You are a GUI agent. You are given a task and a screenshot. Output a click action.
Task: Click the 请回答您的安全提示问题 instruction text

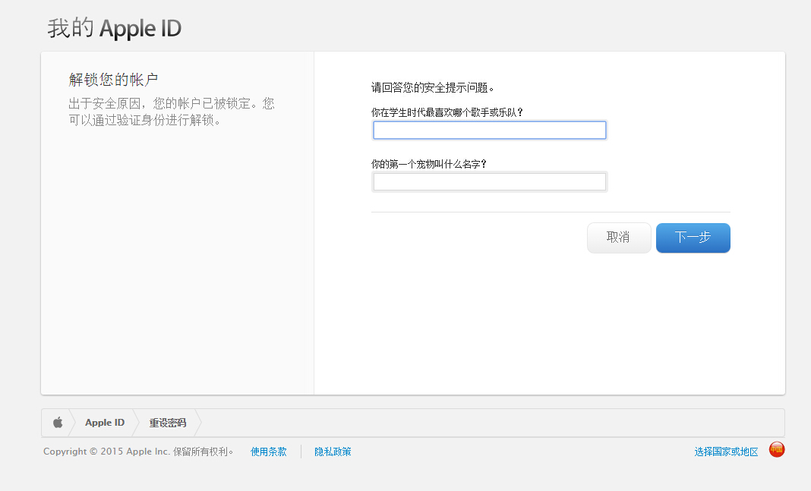point(433,88)
